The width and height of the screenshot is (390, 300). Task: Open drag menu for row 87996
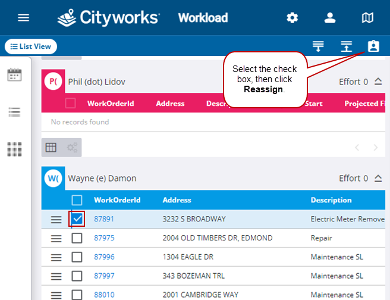(x=56, y=257)
